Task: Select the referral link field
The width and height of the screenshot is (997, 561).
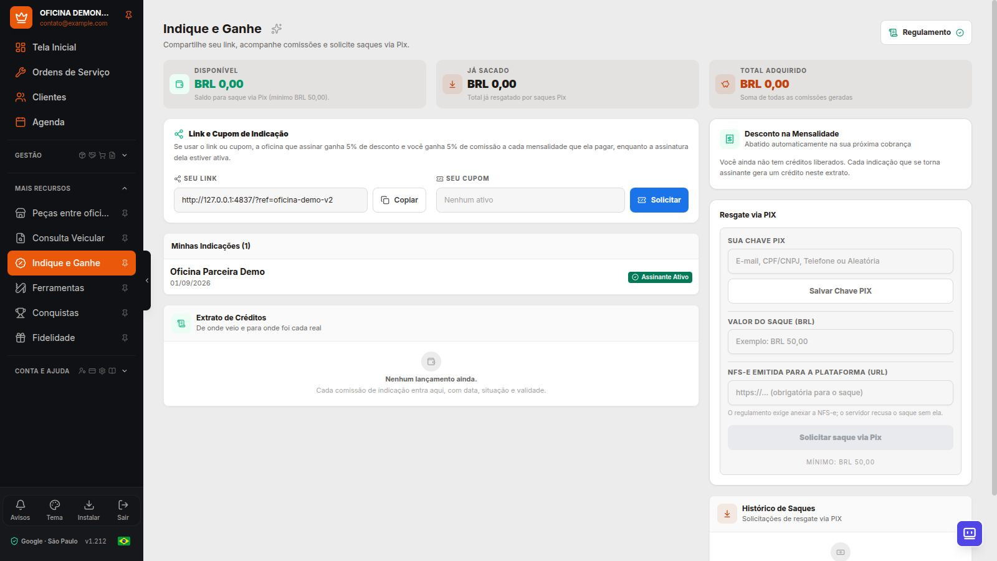Action: 270,200
